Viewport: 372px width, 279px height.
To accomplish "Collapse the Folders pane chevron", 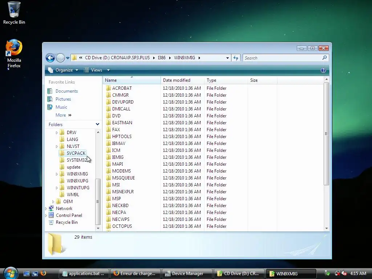I will click(x=97, y=124).
